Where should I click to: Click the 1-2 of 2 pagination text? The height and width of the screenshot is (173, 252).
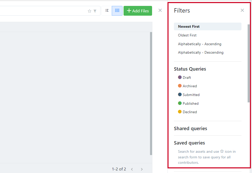119,169
